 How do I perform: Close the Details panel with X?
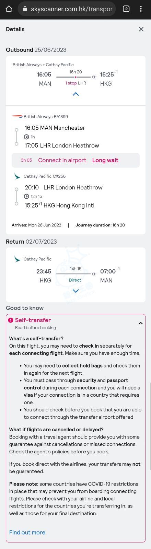point(141,29)
